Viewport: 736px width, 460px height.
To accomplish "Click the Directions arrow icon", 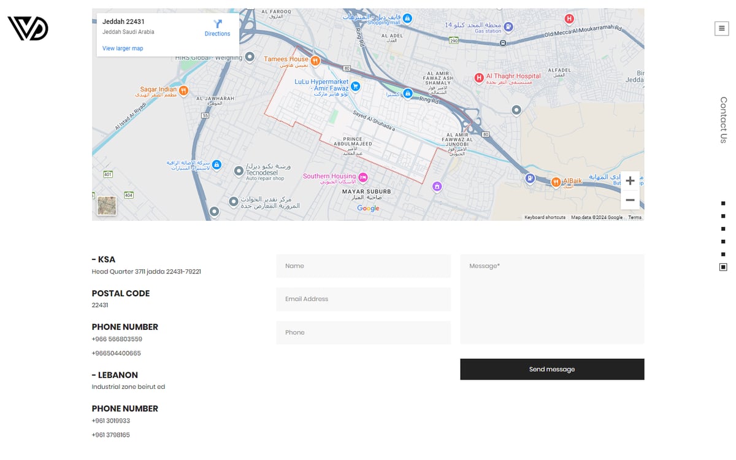I will (217, 23).
